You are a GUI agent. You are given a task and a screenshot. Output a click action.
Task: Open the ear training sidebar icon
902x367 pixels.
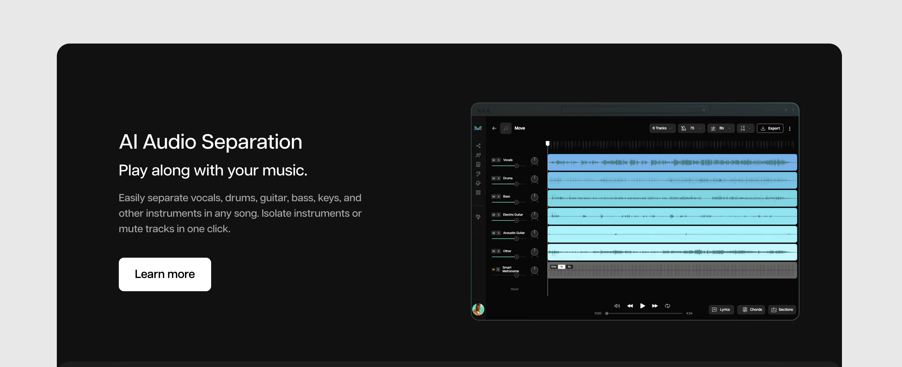pos(478,174)
